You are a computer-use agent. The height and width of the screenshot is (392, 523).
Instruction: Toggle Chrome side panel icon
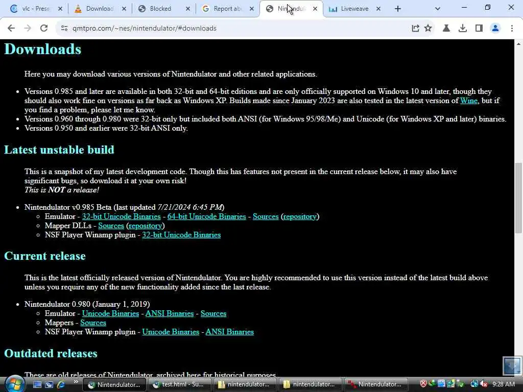click(x=479, y=29)
